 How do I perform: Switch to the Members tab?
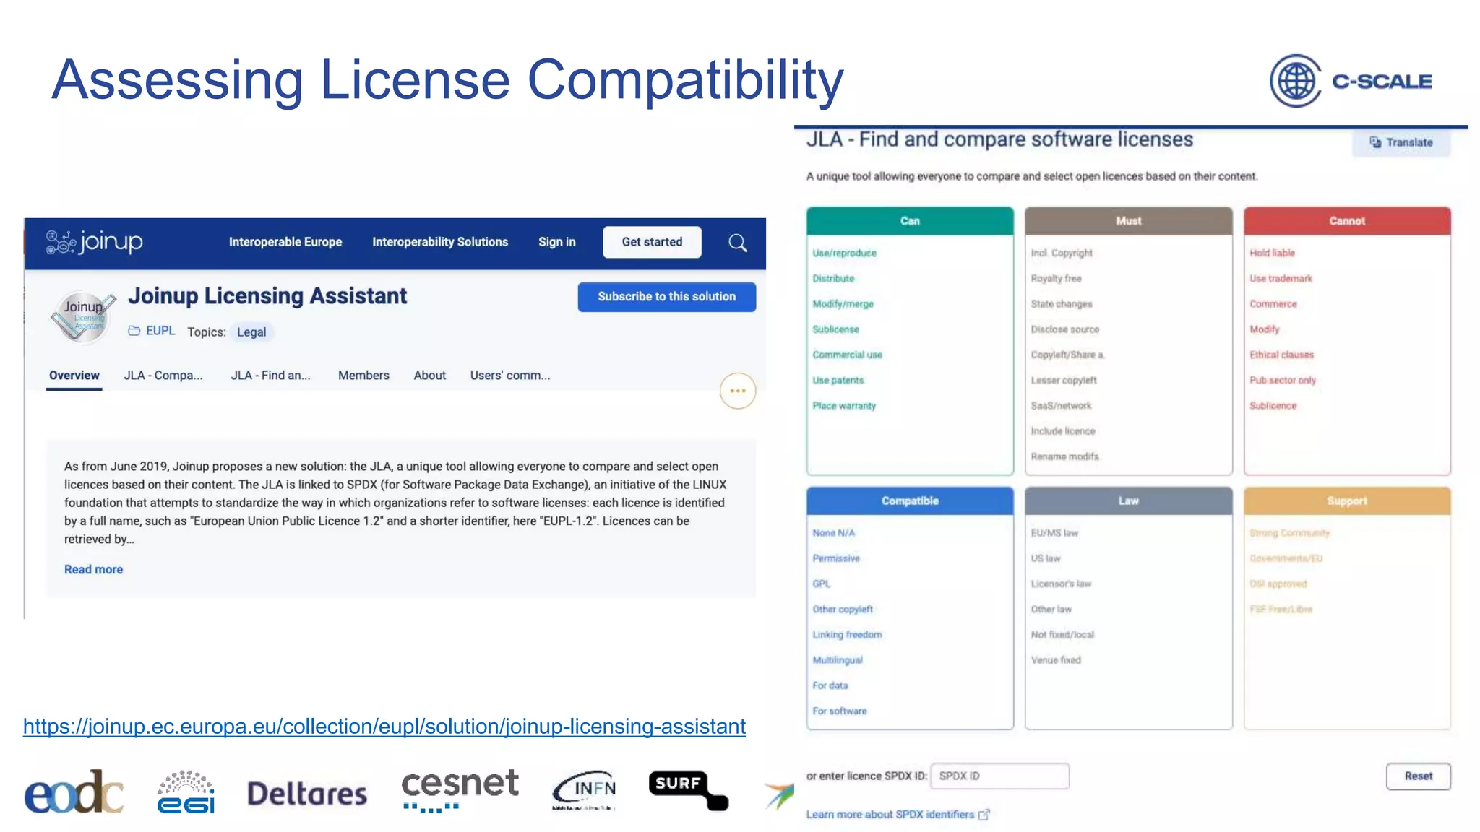(x=363, y=376)
